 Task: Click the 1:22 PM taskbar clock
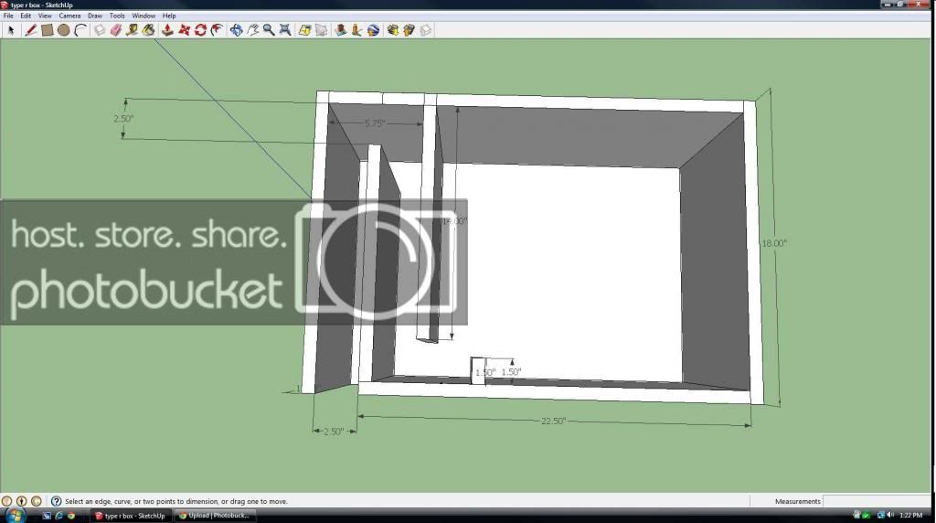[x=911, y=516]
